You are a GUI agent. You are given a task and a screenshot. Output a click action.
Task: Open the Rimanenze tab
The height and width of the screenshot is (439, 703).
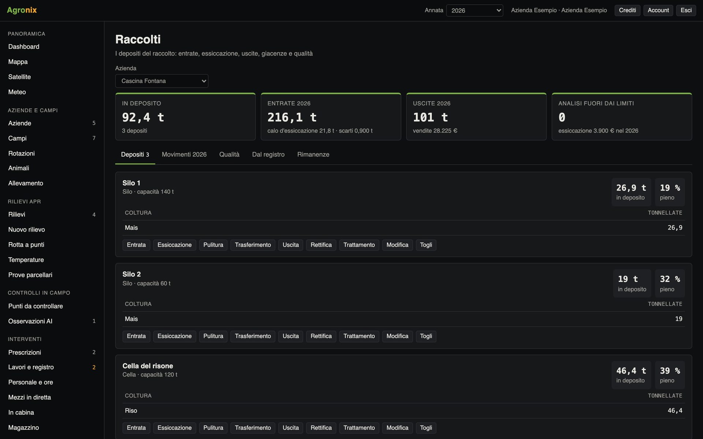pos(313,154)
